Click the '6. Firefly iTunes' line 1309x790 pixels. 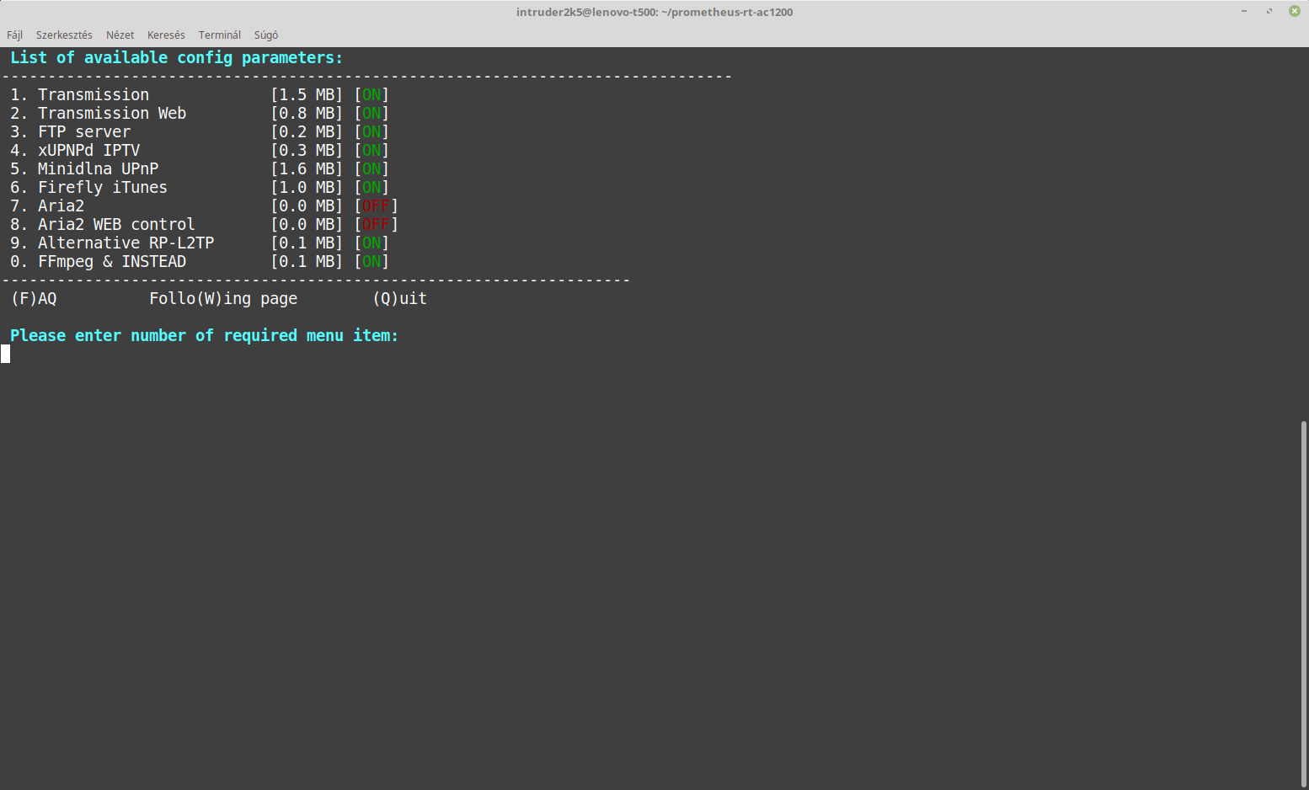(x=200, y=187)
